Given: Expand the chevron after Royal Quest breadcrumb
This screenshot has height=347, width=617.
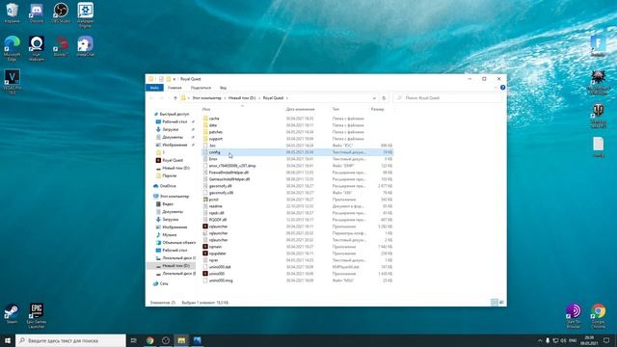Looking at the screenshot, I should pos(287,98).
